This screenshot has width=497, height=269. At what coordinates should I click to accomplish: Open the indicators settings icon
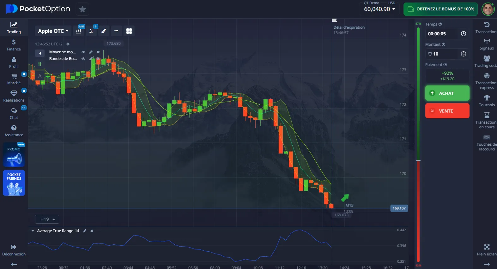coord(91,31)
